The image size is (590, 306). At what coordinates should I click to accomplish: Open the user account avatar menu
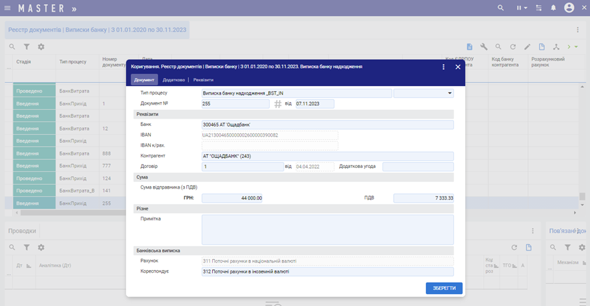pos(569,8)
